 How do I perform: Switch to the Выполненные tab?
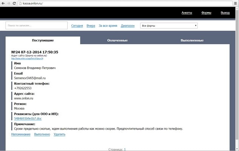[192, 40]
